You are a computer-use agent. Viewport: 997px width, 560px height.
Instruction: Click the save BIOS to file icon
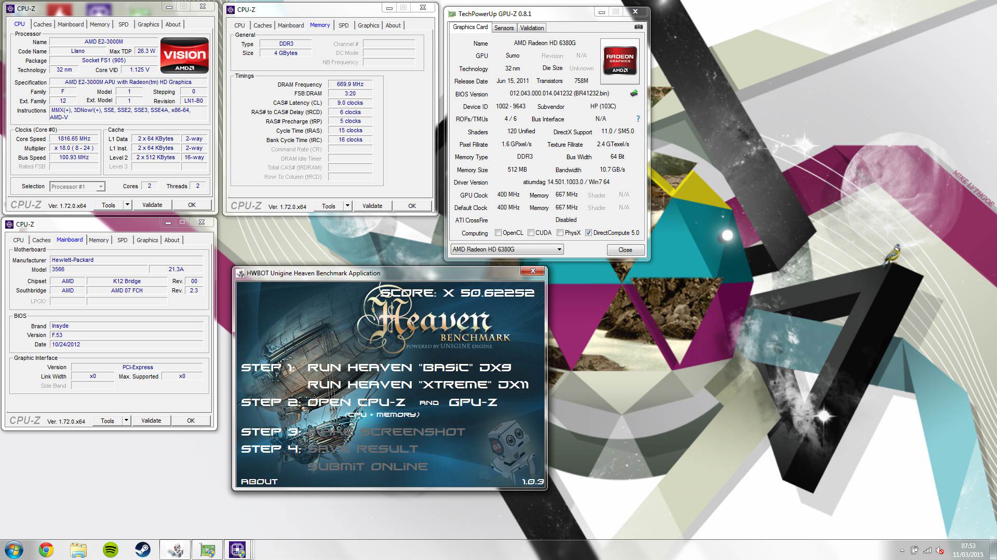634,93
